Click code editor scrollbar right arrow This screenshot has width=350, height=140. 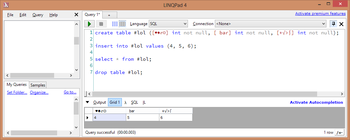(342, 94)
